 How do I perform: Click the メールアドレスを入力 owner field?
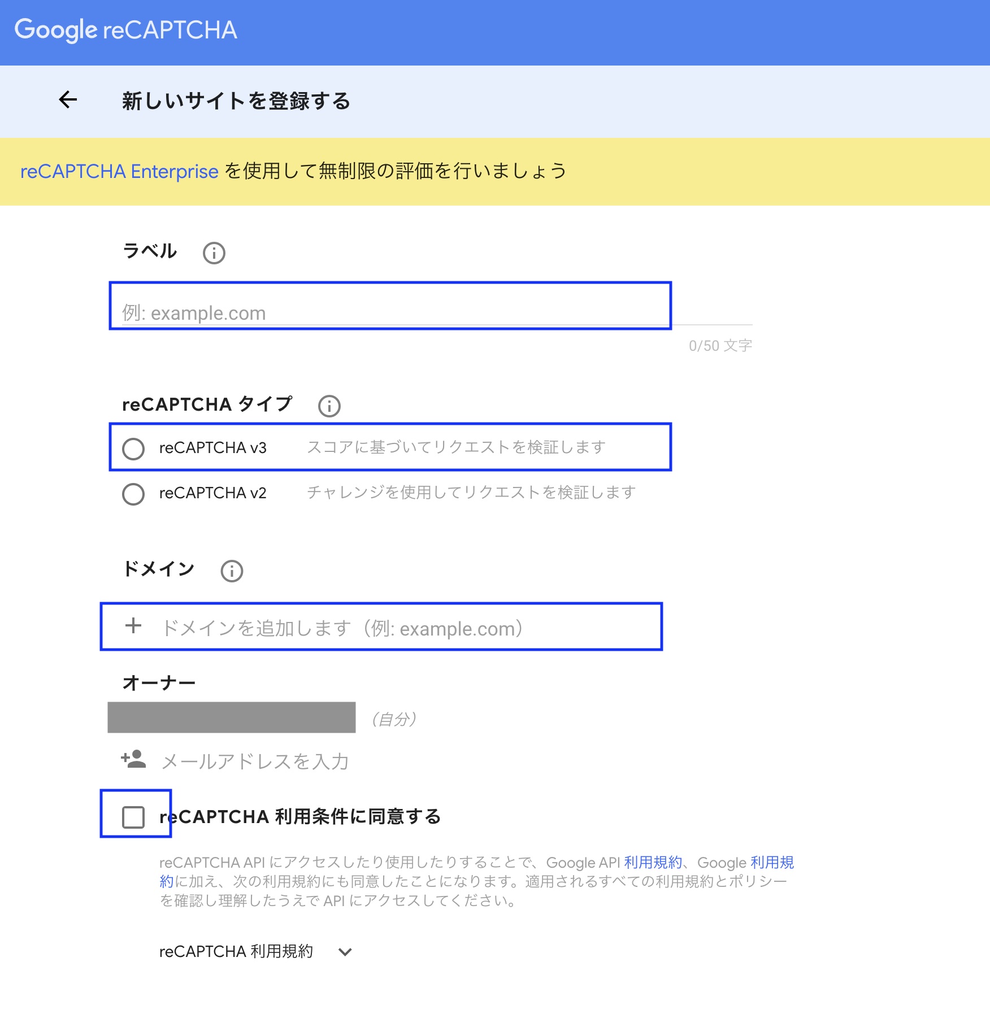coord(255,761)
